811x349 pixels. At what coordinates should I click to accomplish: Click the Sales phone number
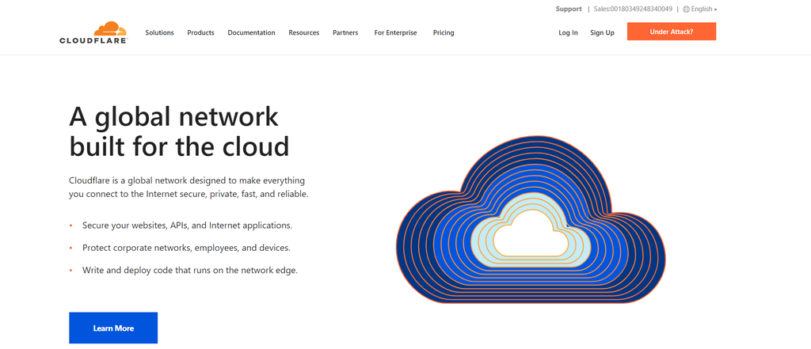[x=633, y=9]
